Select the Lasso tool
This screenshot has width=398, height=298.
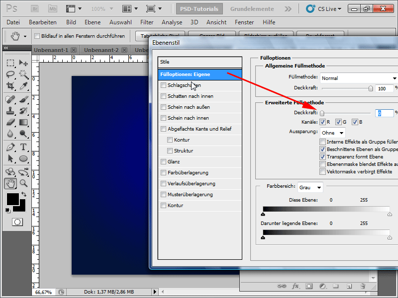10,74
